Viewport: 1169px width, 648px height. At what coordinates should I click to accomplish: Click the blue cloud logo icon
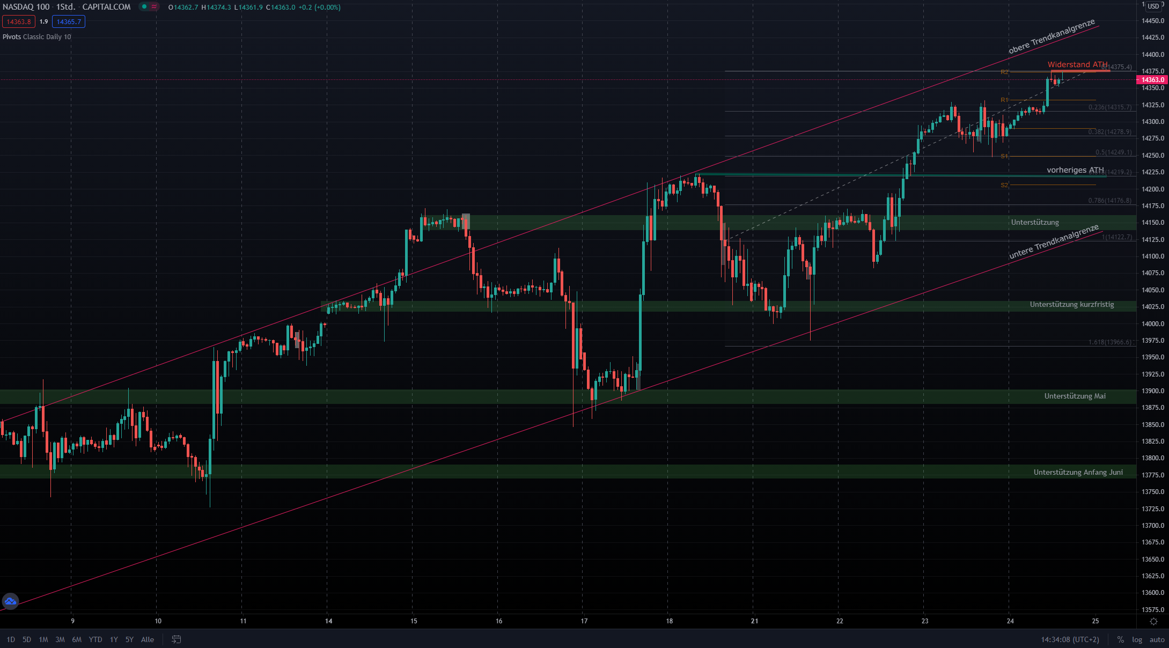coord(10,601)
